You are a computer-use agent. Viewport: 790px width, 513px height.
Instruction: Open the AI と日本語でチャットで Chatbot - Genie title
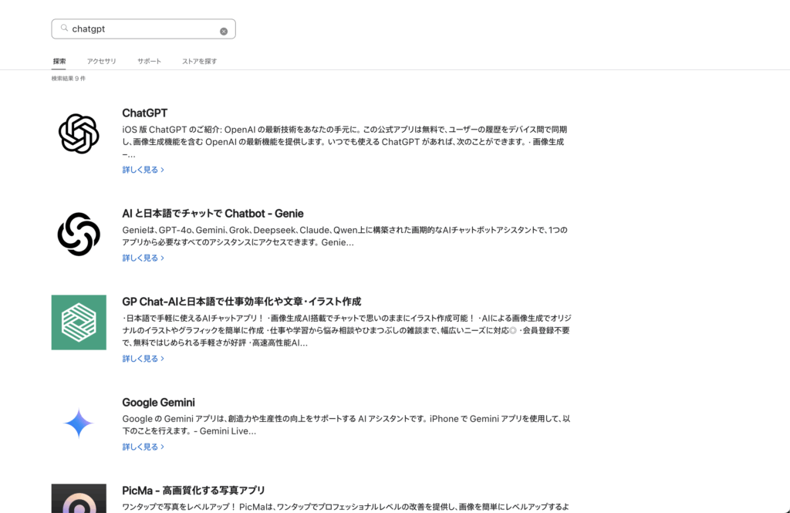pyautogui.click(x=213, y=214)
